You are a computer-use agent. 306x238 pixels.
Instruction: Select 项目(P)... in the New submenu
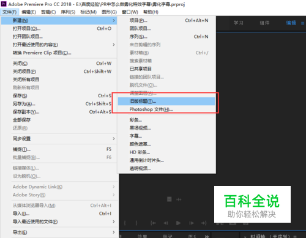pyautogui.click(x=166, y=20)
